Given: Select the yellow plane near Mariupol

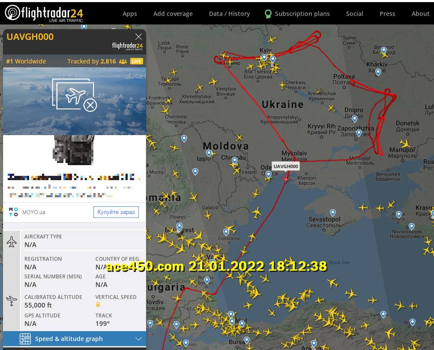Looking at the screenshot, I should tap(405, 144).
